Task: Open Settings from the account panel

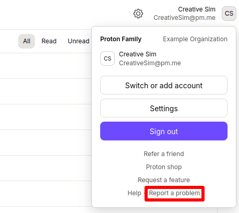Action: pyautogui.click(x=164, y=108)
